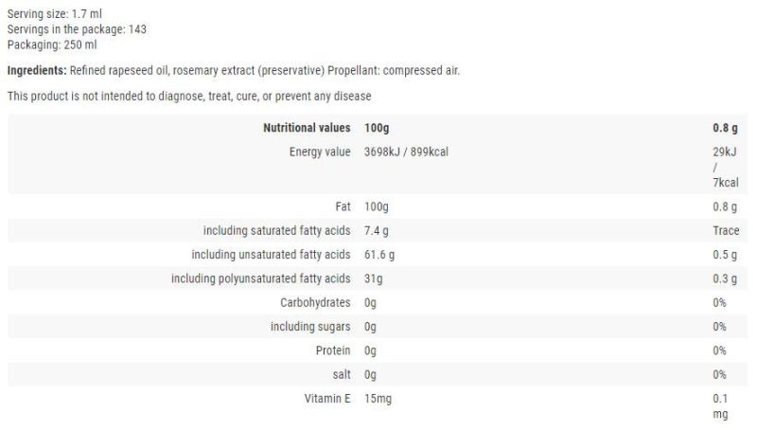Click the Protein row label
Image resolution: width=757 pixels, height=430 pixels.
[333, 350]
